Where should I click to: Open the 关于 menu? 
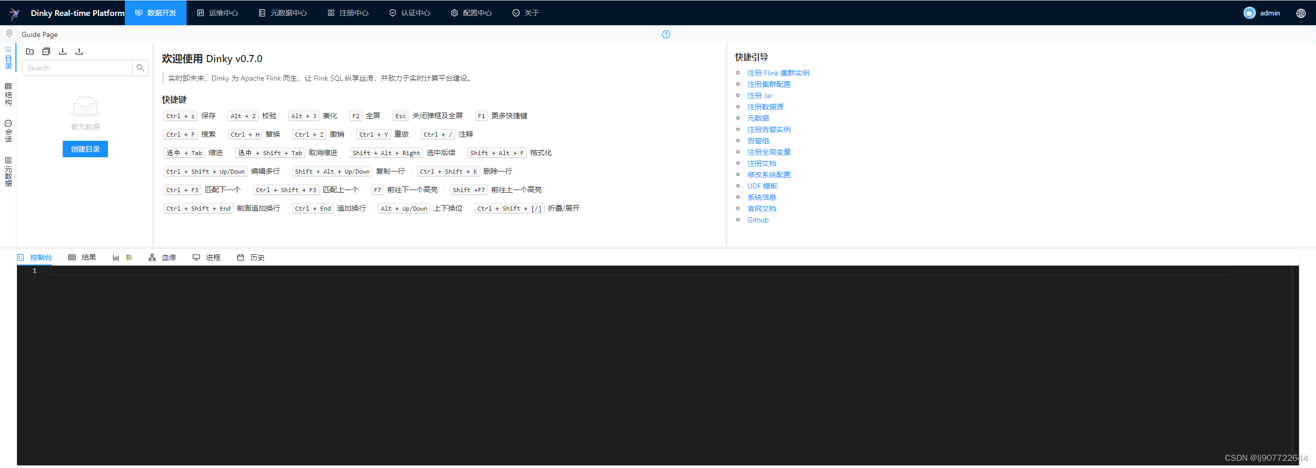coord(526,13)
